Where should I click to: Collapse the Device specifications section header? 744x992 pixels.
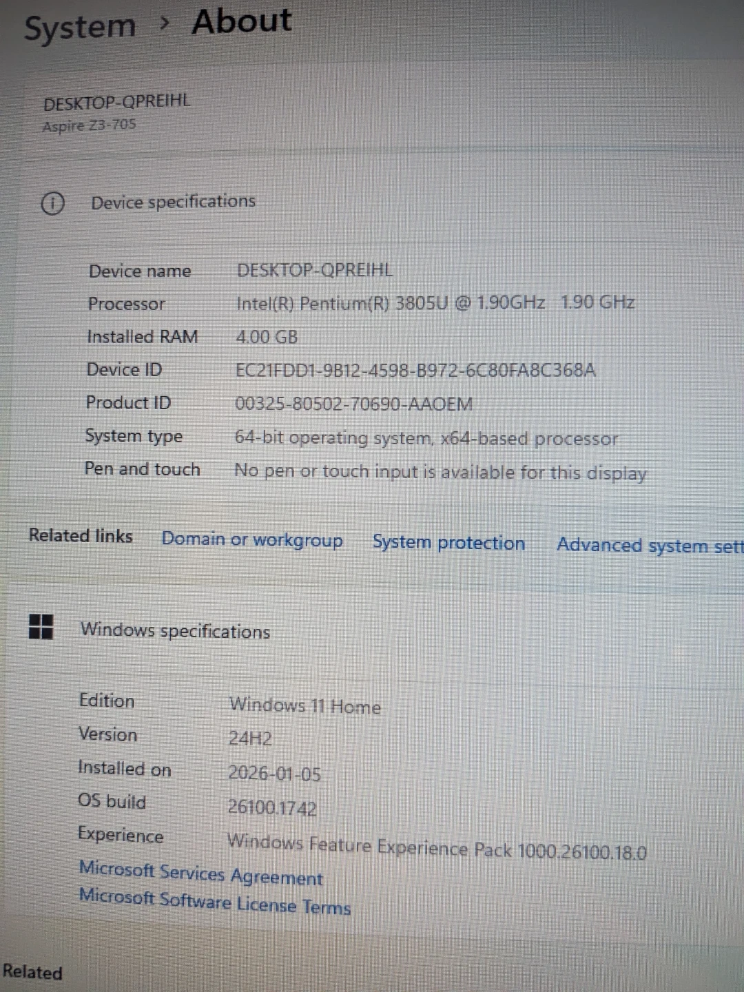(173, 202)
